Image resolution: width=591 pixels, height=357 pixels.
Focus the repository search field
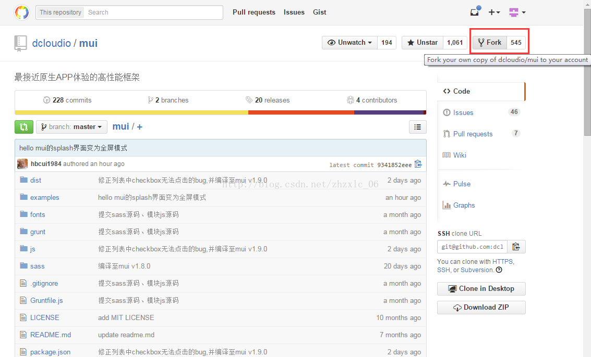153,12
